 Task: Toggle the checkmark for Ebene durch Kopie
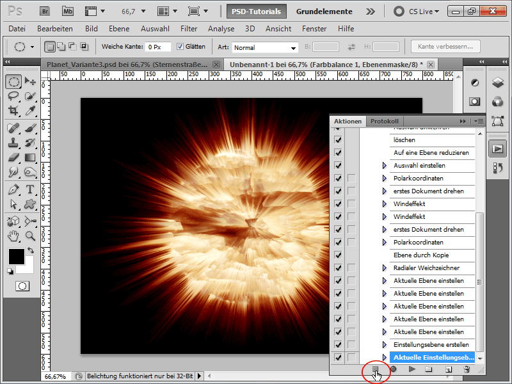(338, 255)
